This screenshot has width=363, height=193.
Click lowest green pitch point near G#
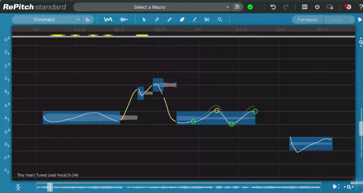pos(232,124)
